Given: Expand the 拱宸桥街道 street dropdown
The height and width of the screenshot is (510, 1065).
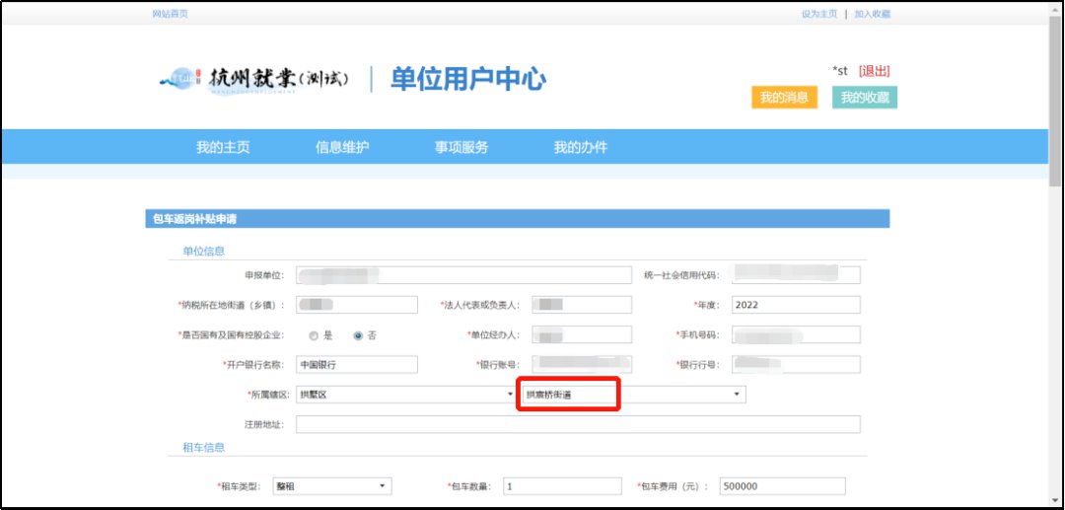Looking at the screenshot, I should tap(633, 395).
